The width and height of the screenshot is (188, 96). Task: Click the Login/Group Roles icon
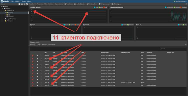point(6,19)
